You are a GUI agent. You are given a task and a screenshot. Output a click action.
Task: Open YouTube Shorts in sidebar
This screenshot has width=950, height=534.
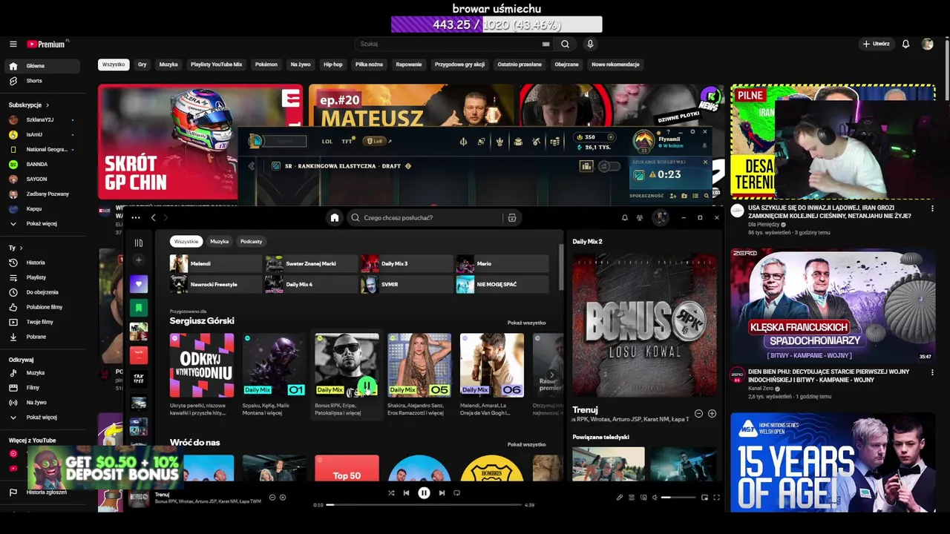tap(34, 81)
